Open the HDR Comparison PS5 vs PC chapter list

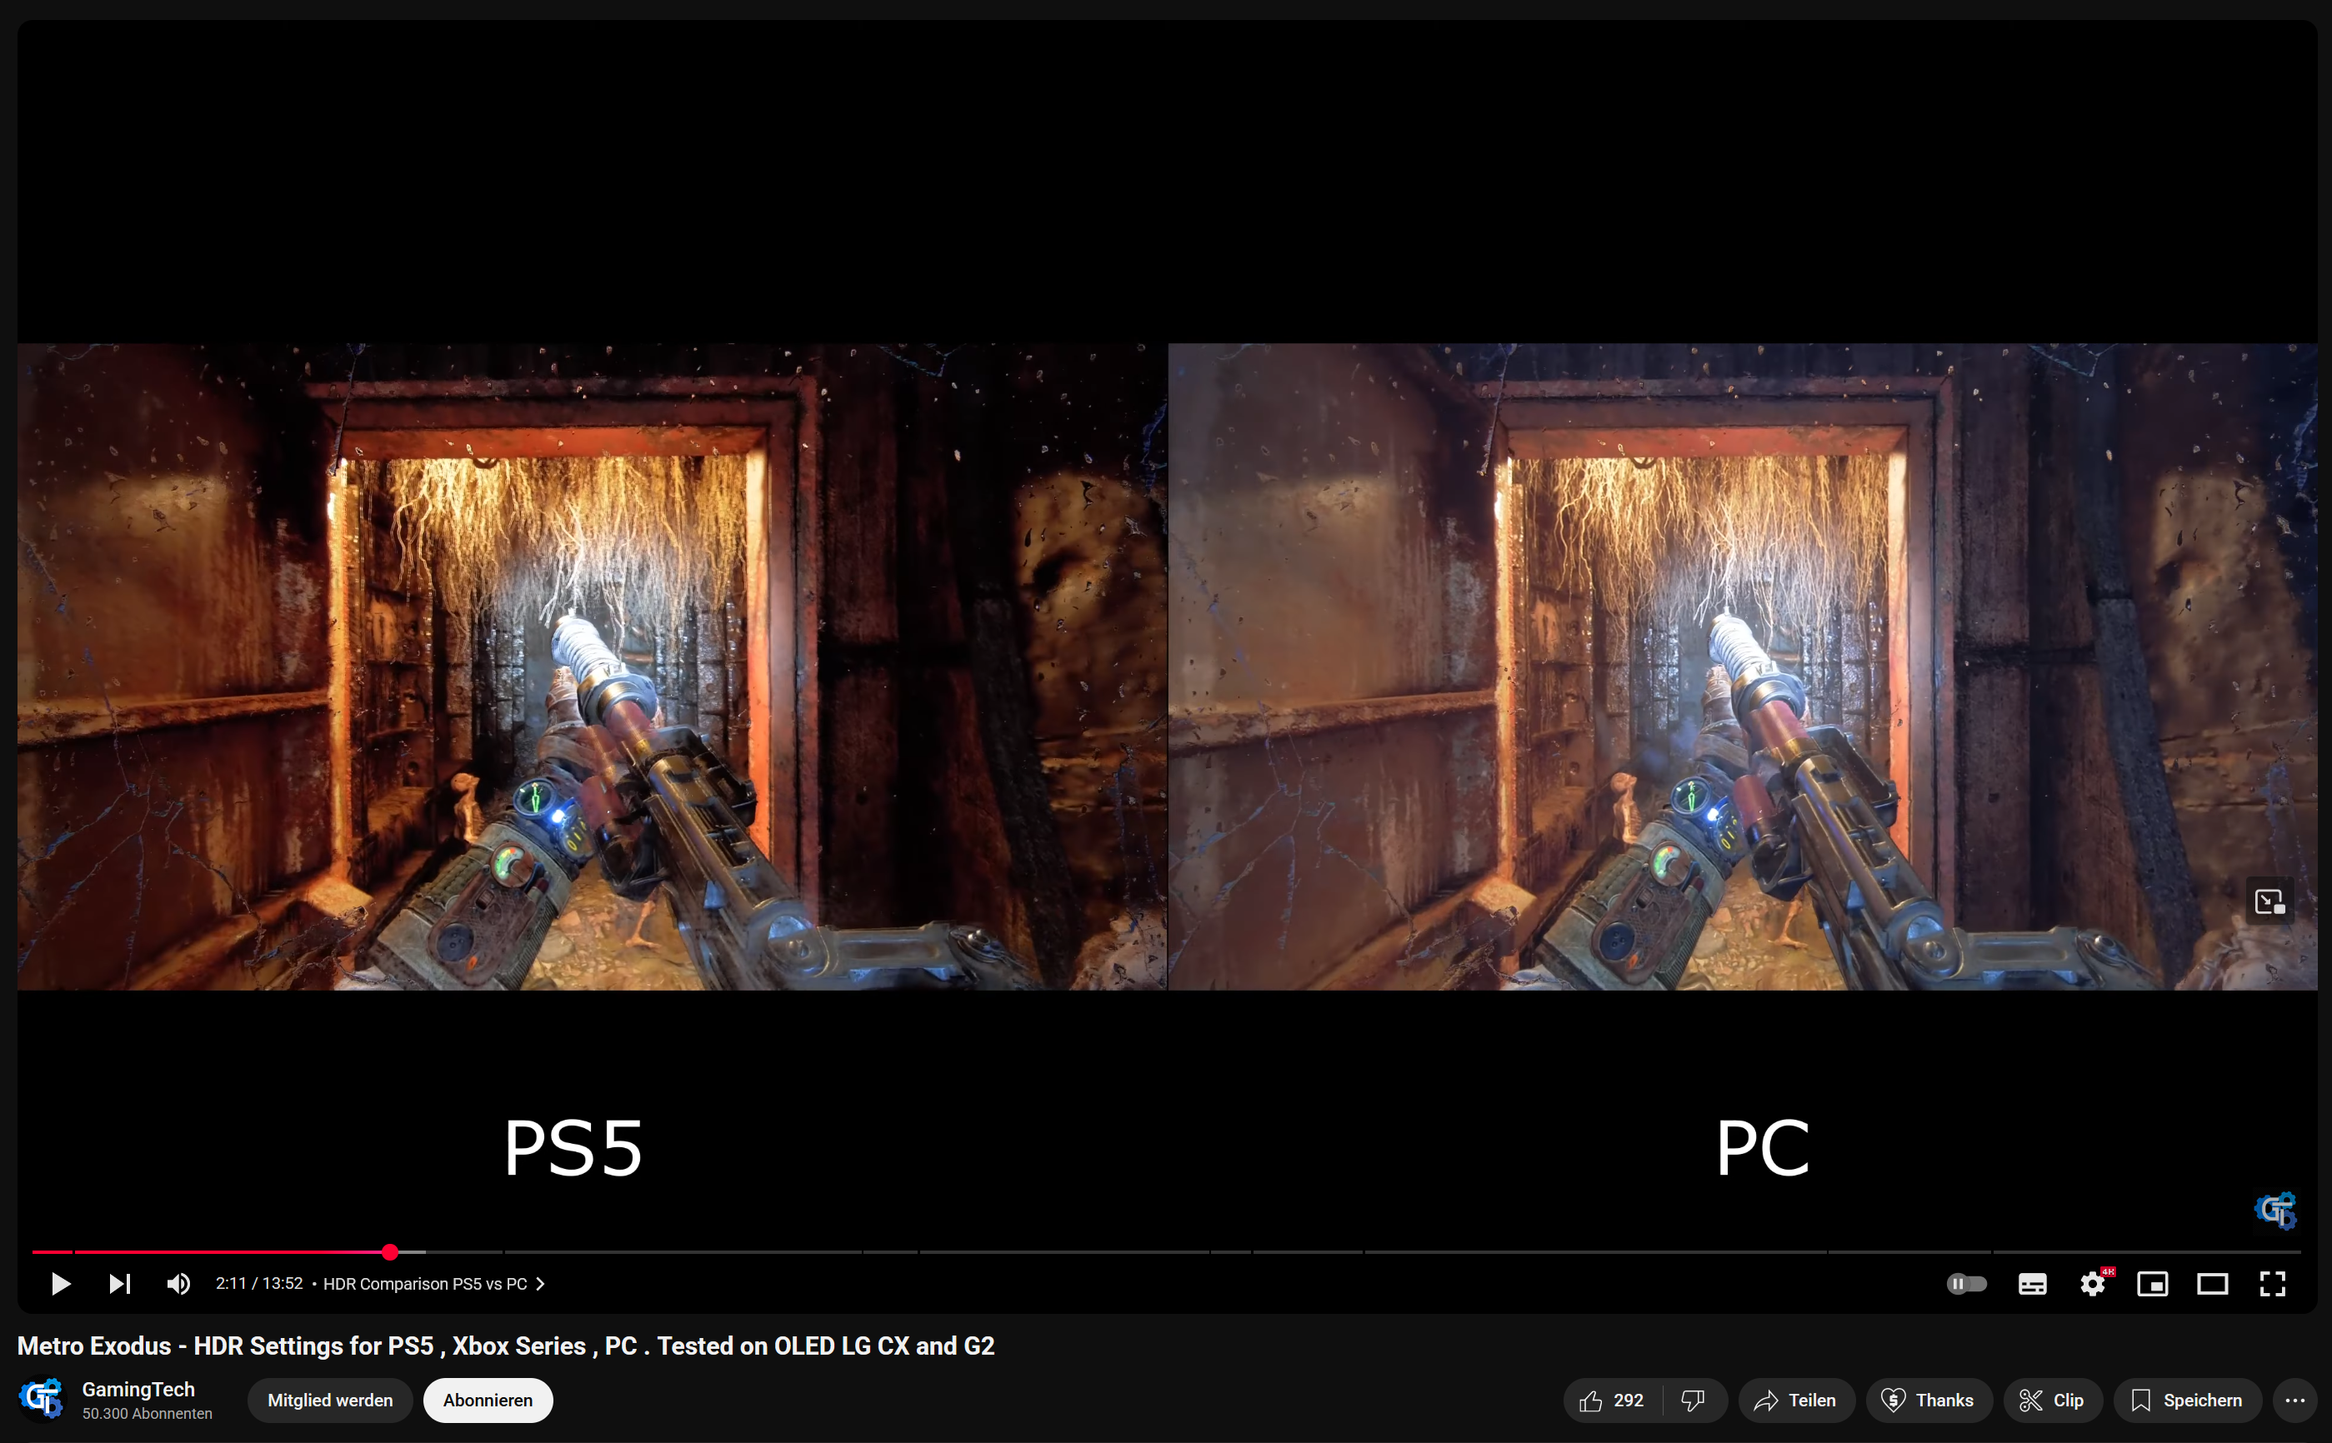pyautogui.click(x=433, y=1284)
